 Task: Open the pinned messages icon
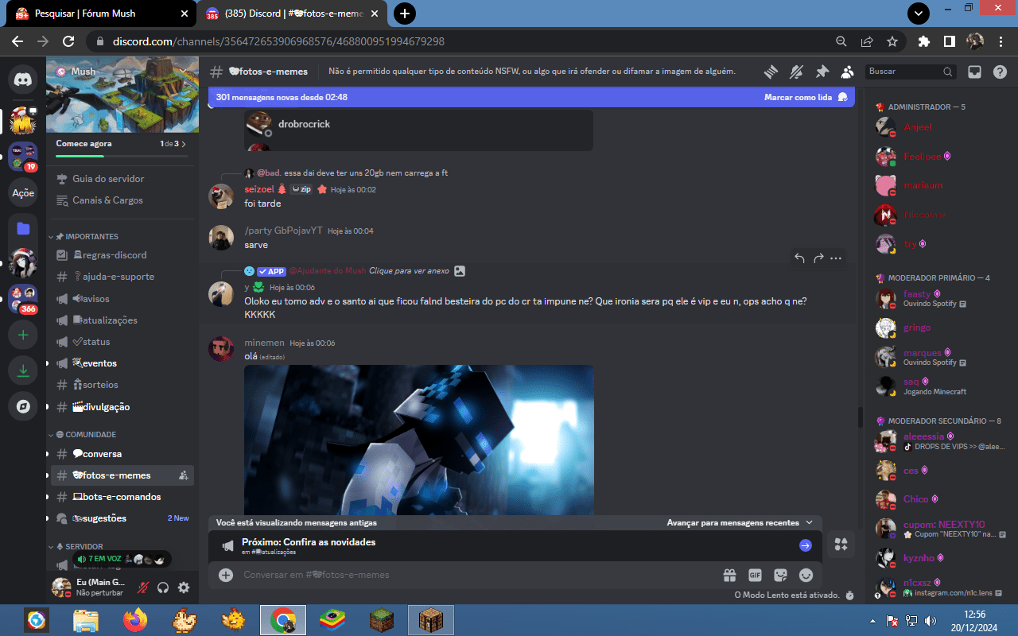coord(822,72)
